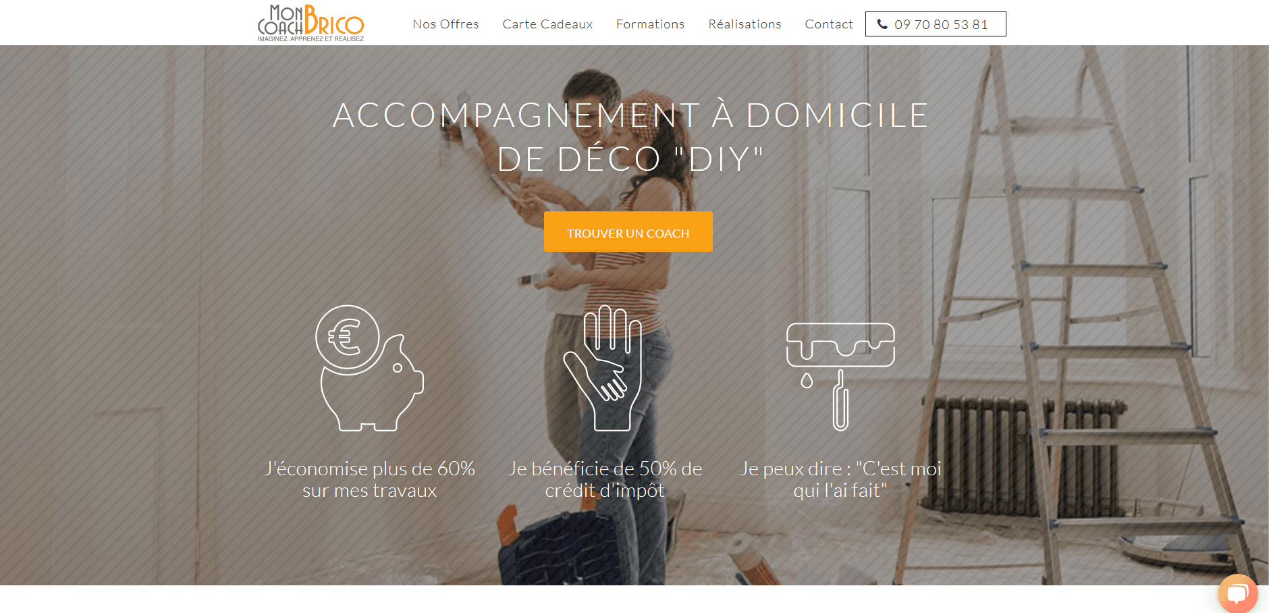Click the logo tagline Imaginez, apprenez et réalisez

(310, 39)
